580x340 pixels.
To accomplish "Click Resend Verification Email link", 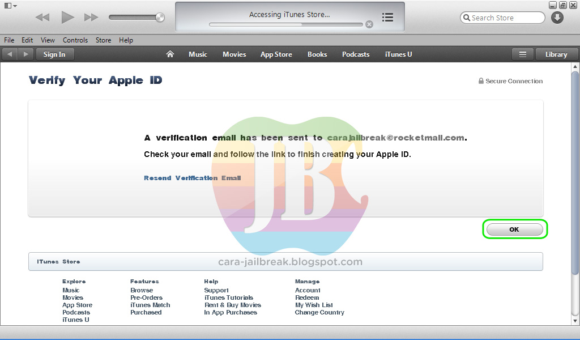I will click(x=193, y=178).
